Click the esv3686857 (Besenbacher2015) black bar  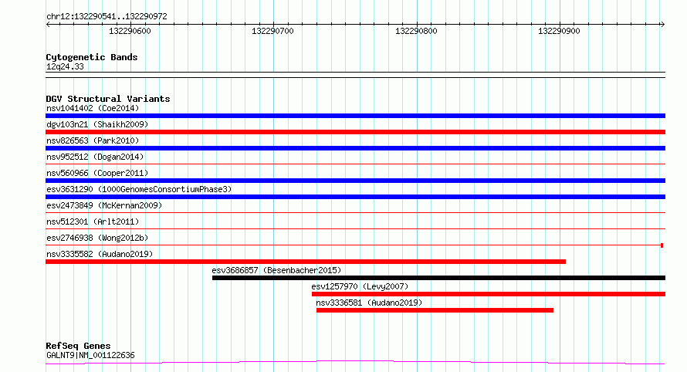point(438,278)
